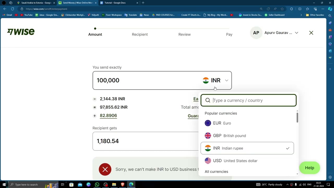Click the AP profile avatar

[256, 33]
